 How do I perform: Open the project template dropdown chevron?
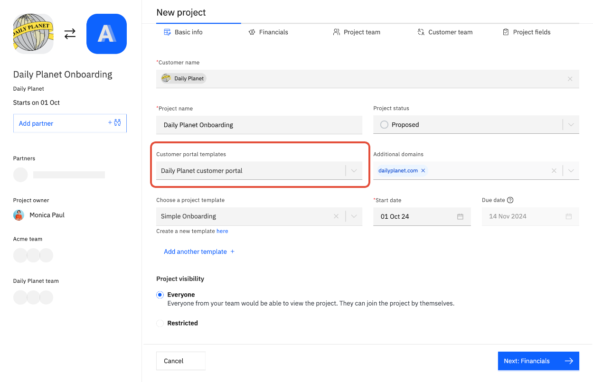pos(354,216)
